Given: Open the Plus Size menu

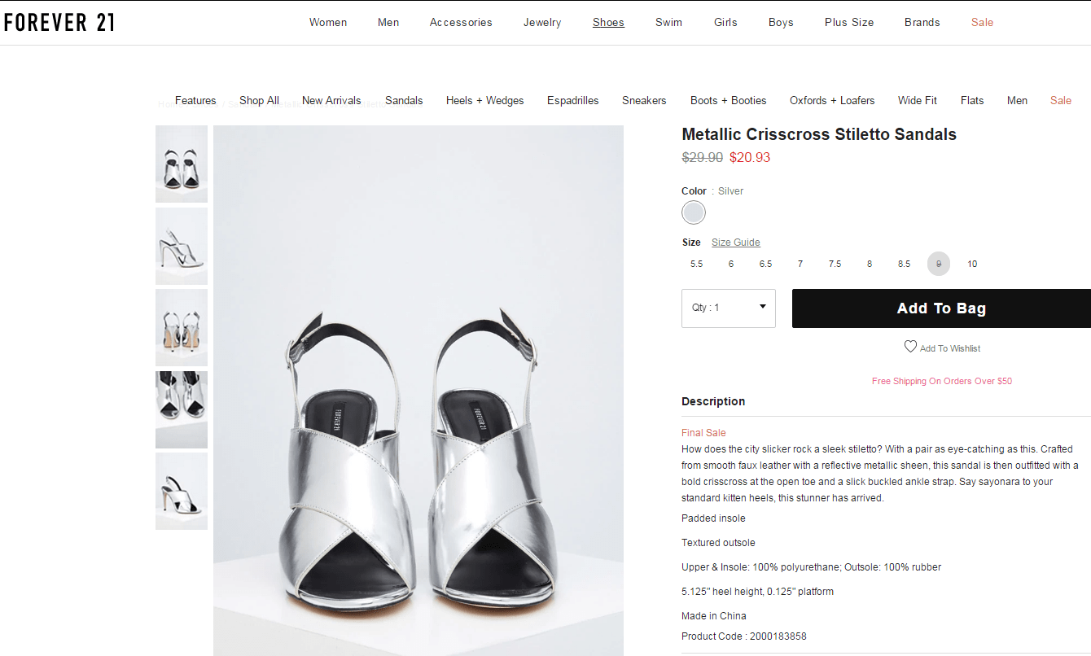Looking at the screenshot, I should point(849,22).
